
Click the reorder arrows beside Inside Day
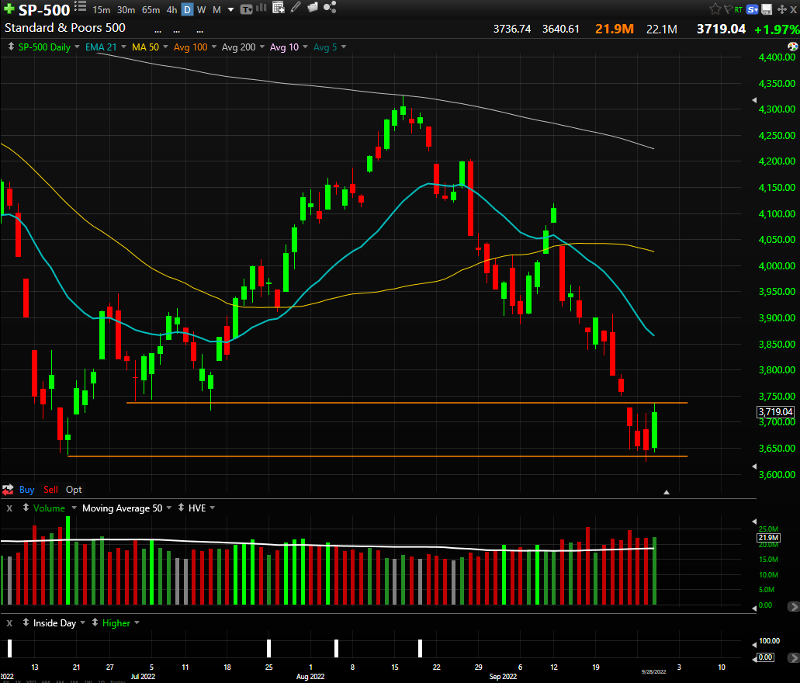click(26, 622)
